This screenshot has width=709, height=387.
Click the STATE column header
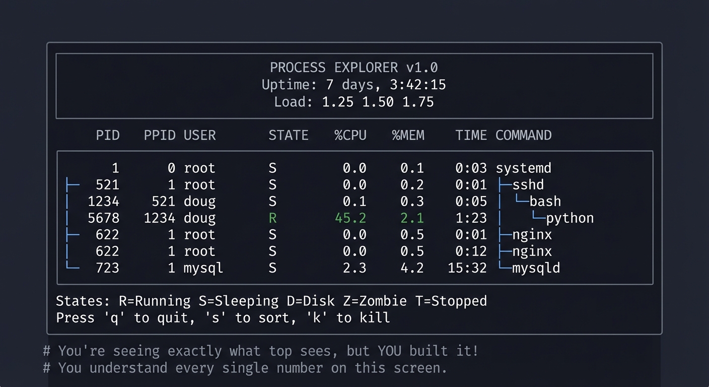tap(289, 135)
